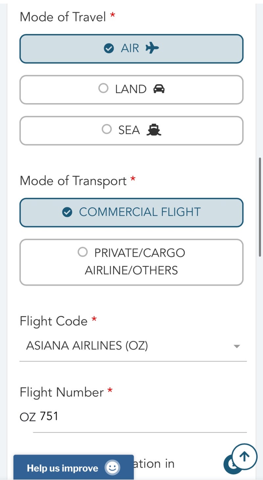Choose PRIVATE/CARGO AIRLINE/OTHERS radio option
263x480 pixels.
(131, 262)
